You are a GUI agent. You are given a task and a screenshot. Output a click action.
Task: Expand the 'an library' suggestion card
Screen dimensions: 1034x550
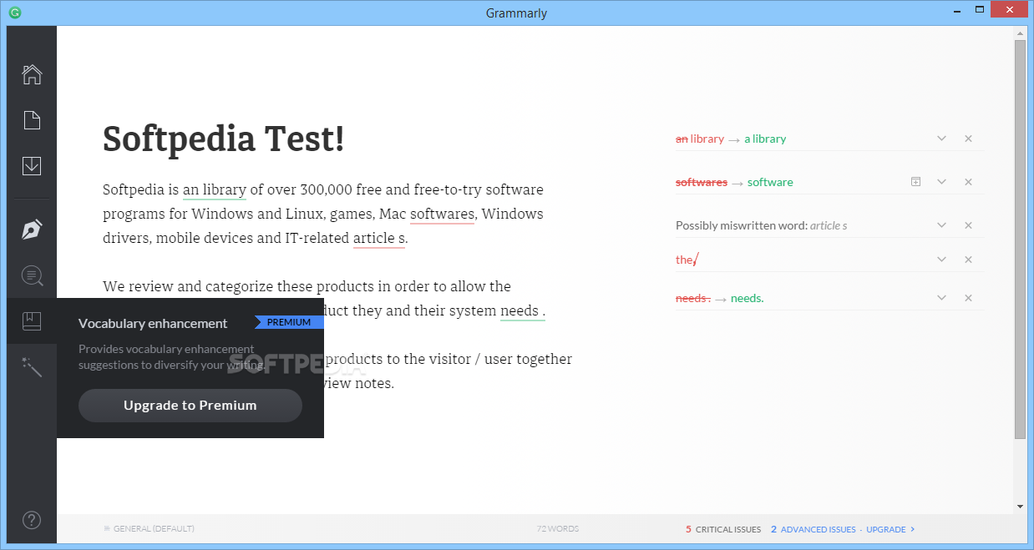pos(941,139)
